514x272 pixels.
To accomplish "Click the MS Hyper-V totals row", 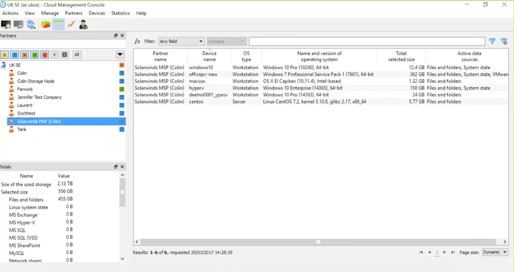I will point(37,222).
